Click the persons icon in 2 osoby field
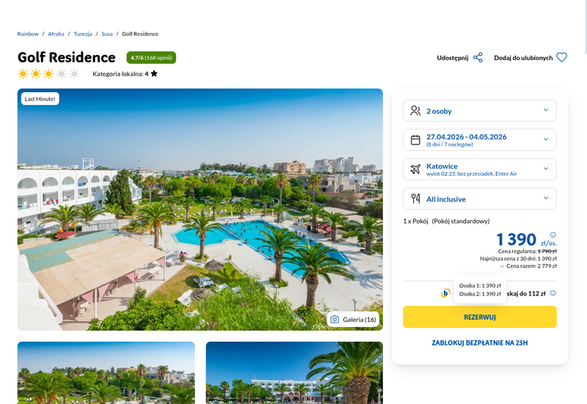 (415, 111)
